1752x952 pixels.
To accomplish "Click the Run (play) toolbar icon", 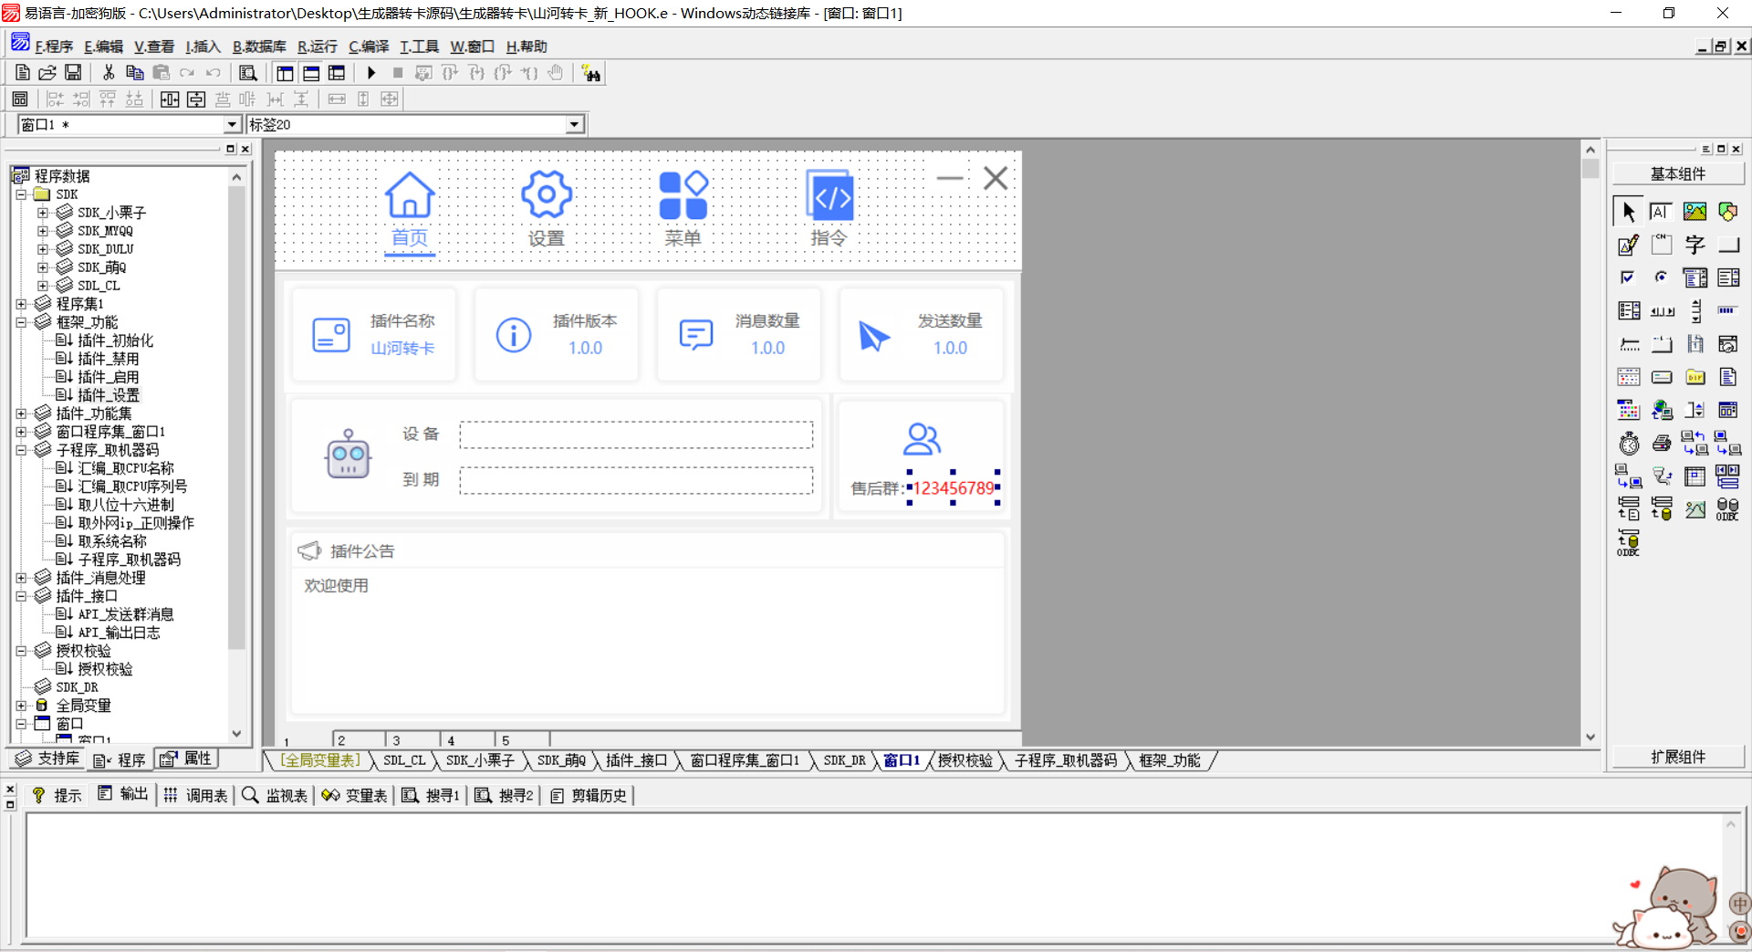I will click(371, 73).
